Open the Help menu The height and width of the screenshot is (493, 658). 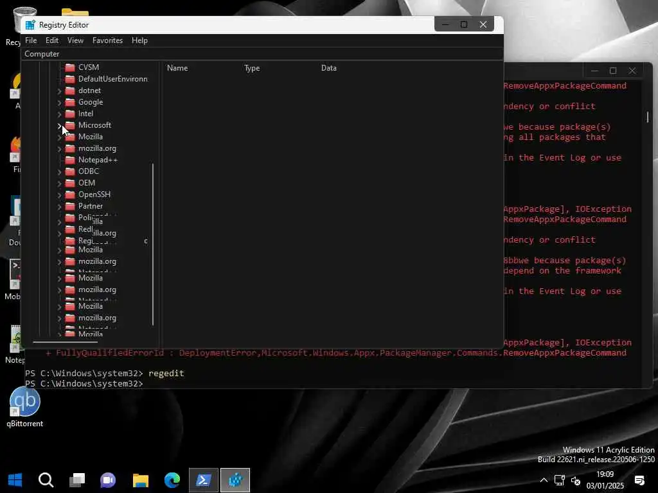point(139,40)
